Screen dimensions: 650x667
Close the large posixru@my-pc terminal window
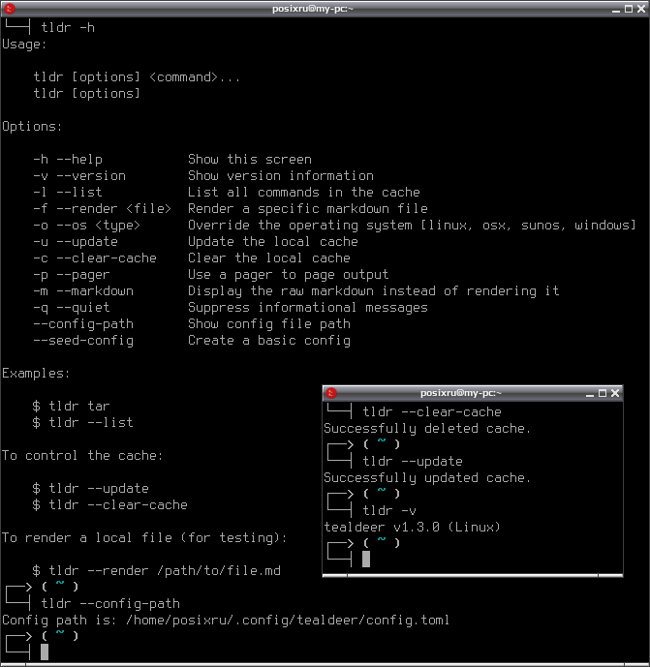click(641, 9)
